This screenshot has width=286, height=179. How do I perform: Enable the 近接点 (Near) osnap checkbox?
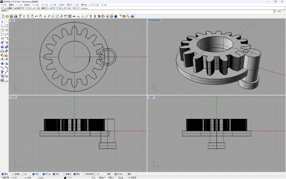tap(13, 174)
